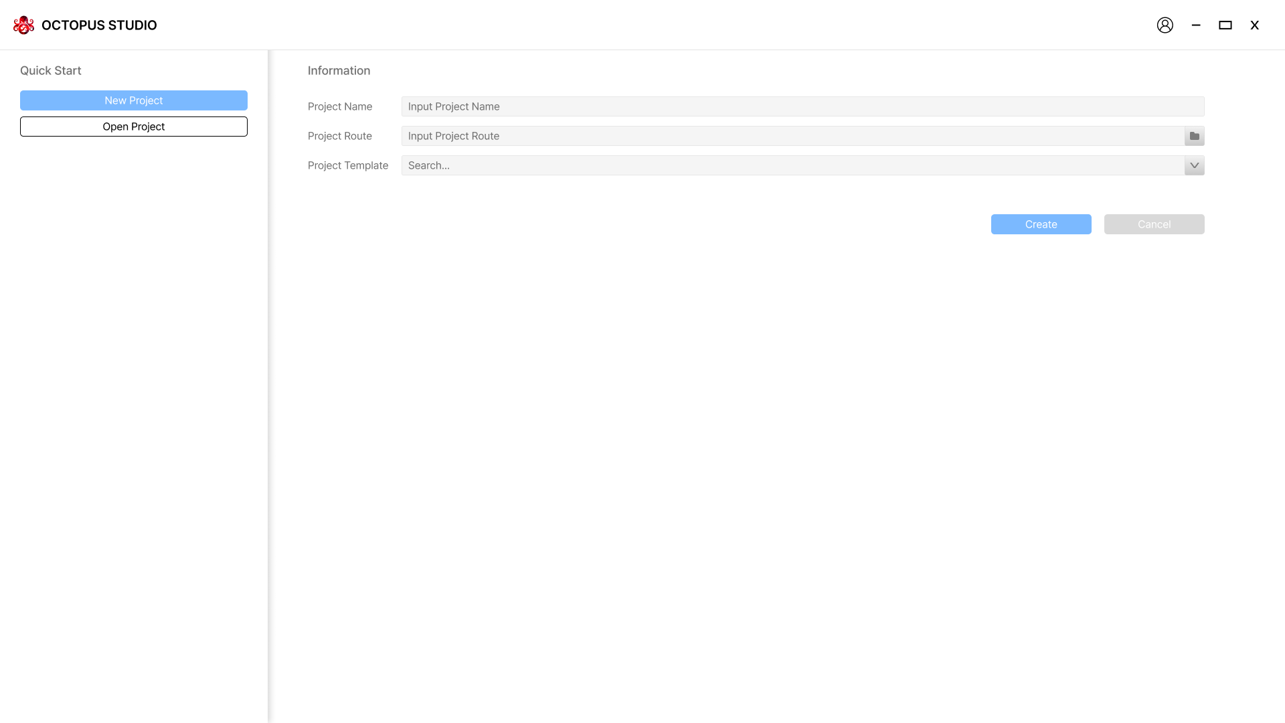Image resolution: width=1285 pixels, height=723 pixels.
Task: Select New Project in Quick Start
Action: tap(133, 100)
